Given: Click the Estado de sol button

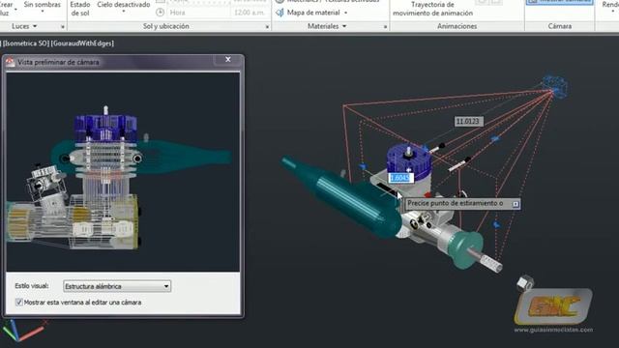Looking at the screenshot, I should pos(79,9).
